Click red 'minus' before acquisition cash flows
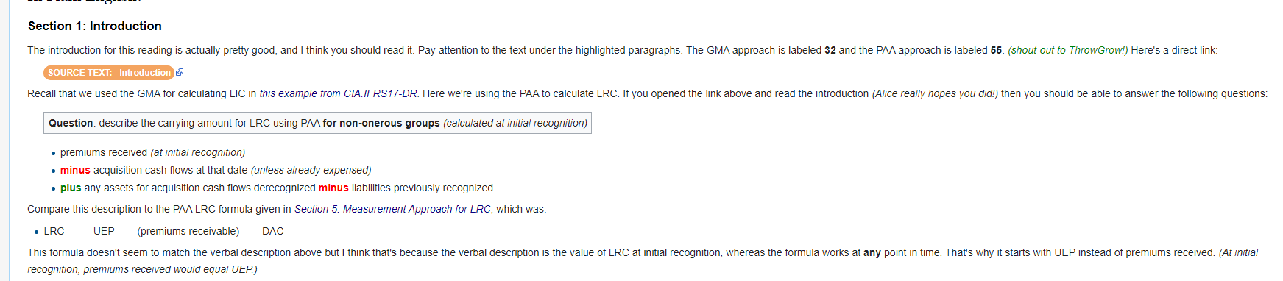 [x=75, y=171]
